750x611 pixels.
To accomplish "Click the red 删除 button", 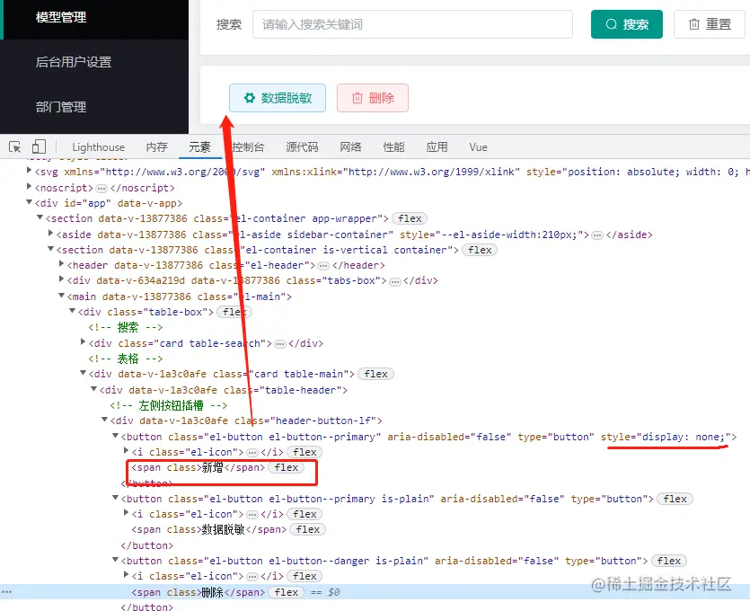I will tap(373, 98).
